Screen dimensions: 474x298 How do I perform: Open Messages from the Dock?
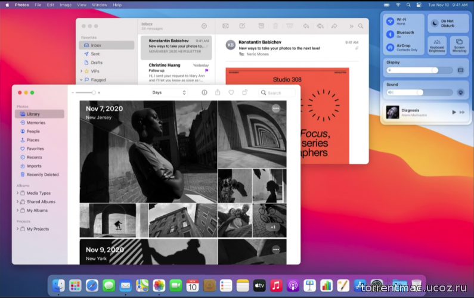[x=109, y=285]
